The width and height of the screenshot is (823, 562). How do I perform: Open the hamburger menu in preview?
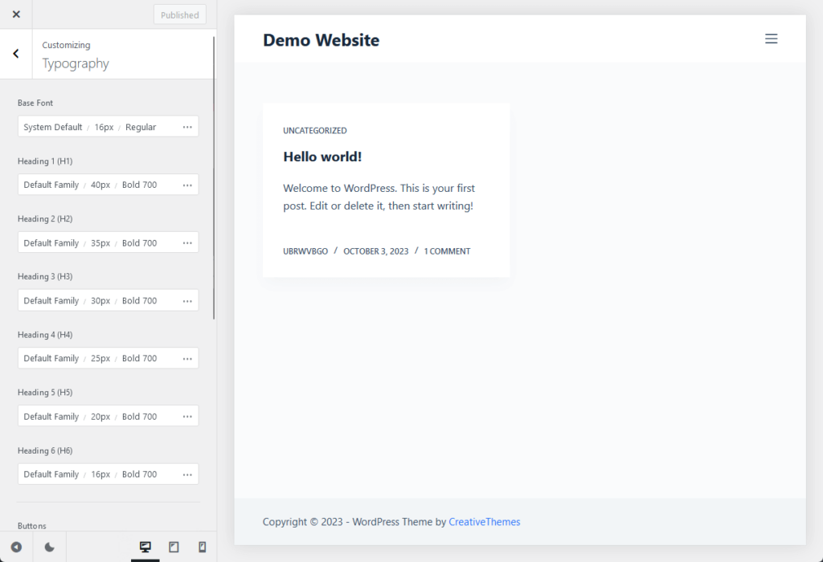pyautogui.click(x=771, y=39)
